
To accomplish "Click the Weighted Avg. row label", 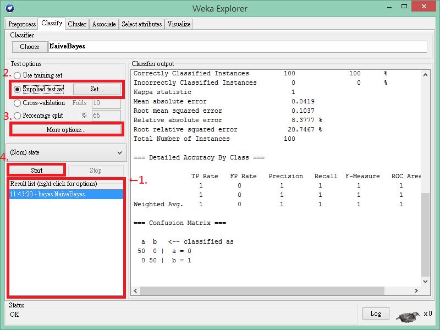I will coord(158,204).
